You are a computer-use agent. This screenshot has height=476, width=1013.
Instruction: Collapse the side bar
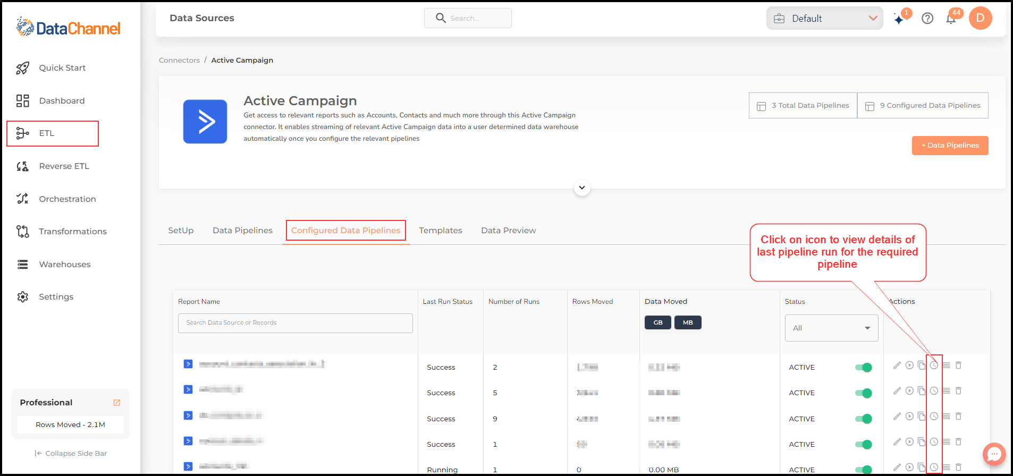tap(71, 453)
